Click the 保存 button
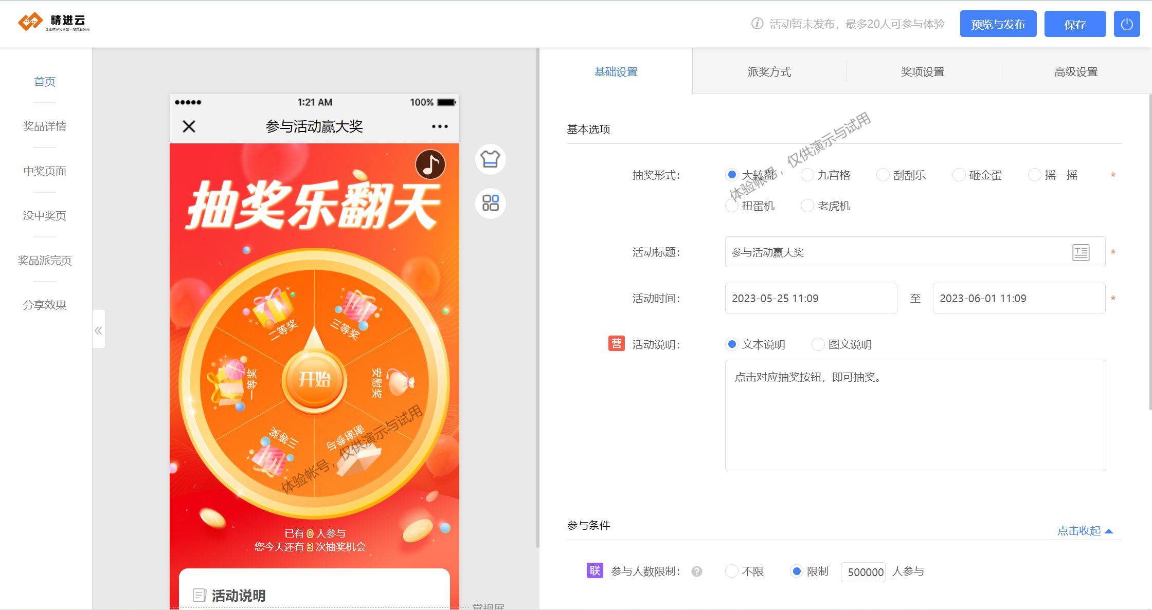This screenshot has width=1152, height=610. click(x=1075, y=24)
